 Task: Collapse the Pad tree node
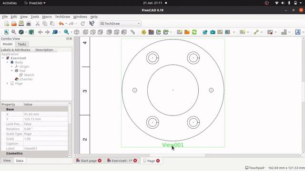11,71
